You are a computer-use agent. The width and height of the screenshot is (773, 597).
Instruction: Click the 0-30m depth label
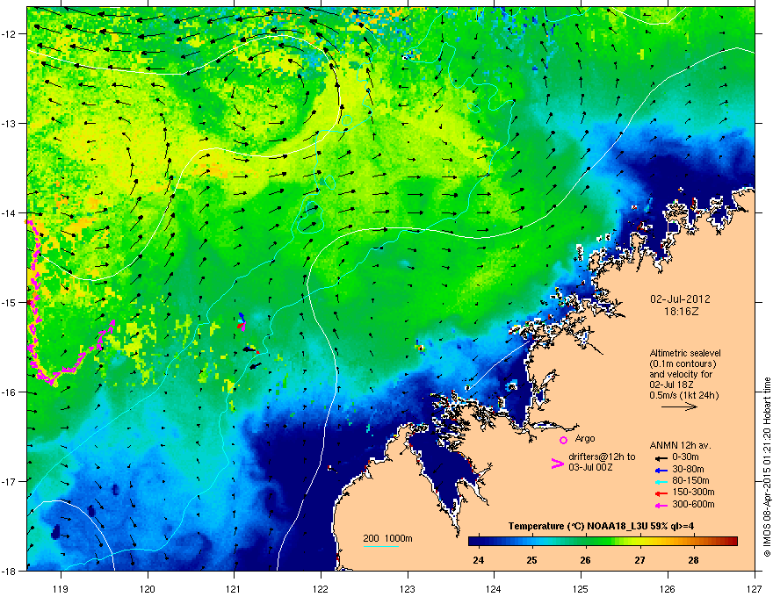pyautogui.click(x=686, y=457)
